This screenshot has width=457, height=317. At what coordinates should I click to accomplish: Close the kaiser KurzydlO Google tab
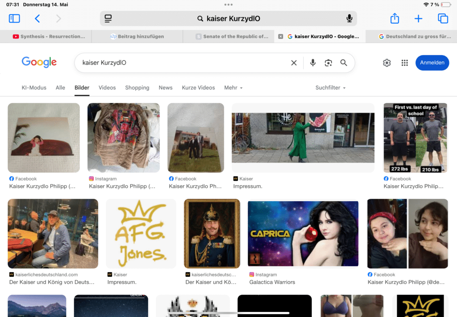click(280, 37)
